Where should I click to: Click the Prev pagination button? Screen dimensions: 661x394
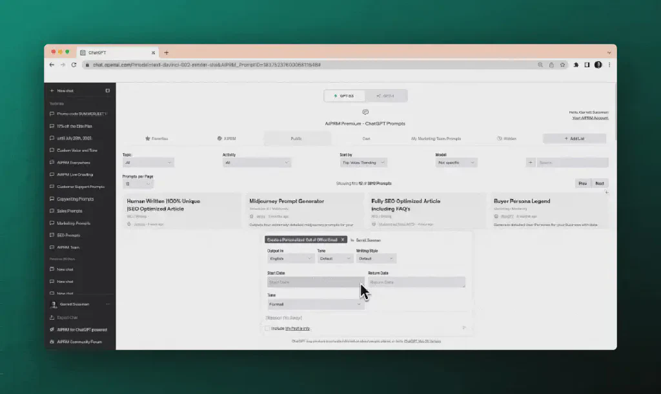583,183
